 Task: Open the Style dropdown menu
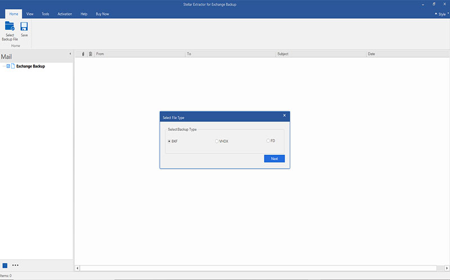tap(443, 14)
